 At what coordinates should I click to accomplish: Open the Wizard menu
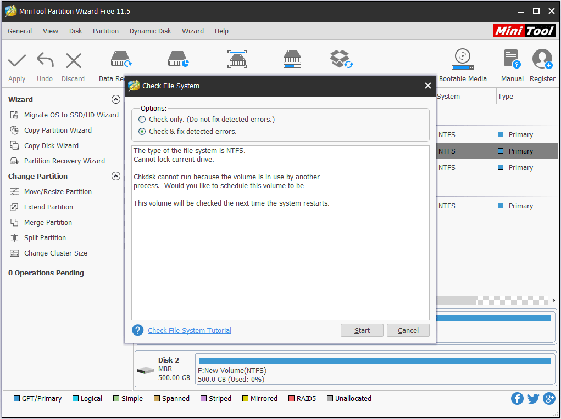click(x=193, y=31)
